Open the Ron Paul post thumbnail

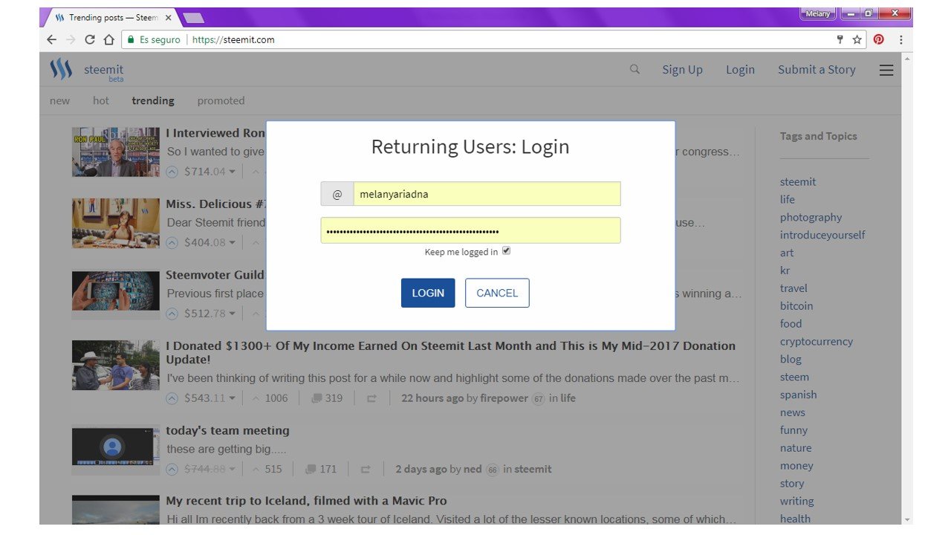point(115,152)
